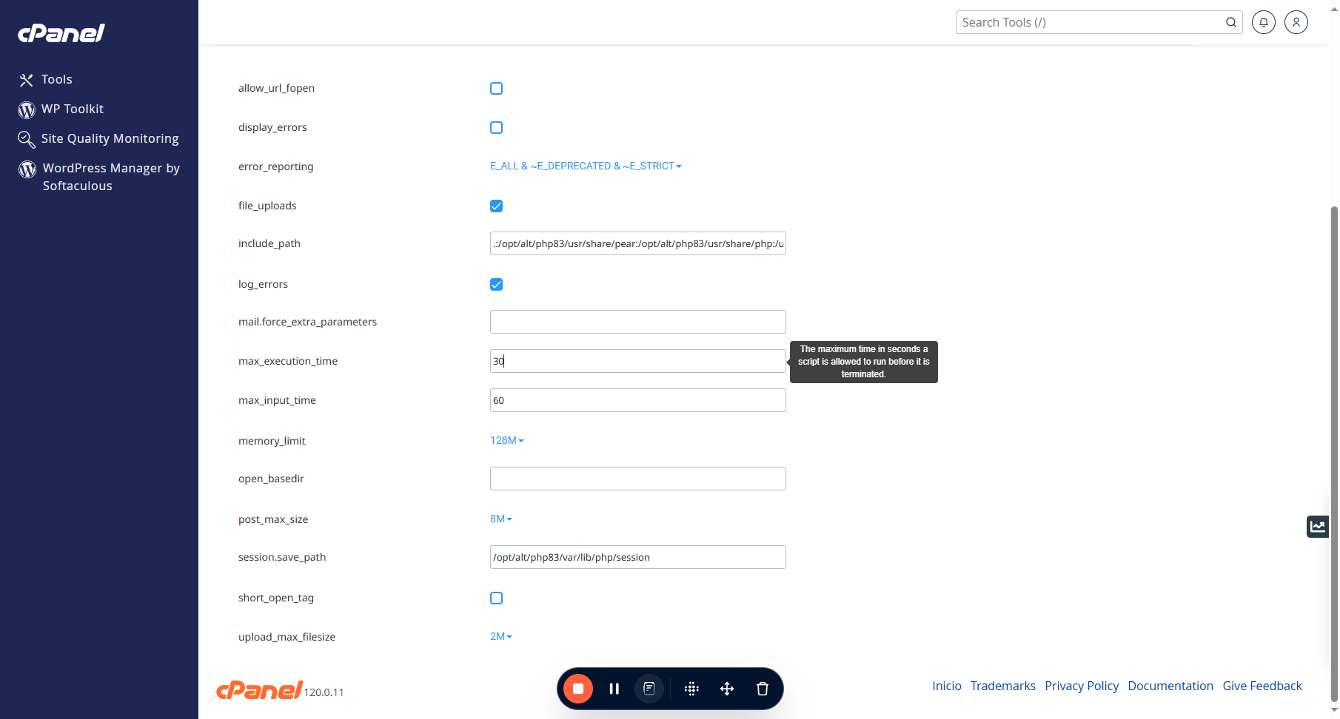Click the recorder notes icon
Screen dimensions: 1340x719
click(649, 689)
